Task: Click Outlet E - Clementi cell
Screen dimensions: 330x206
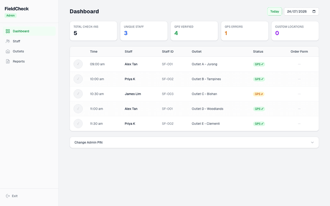Action: tap(205, 124)
